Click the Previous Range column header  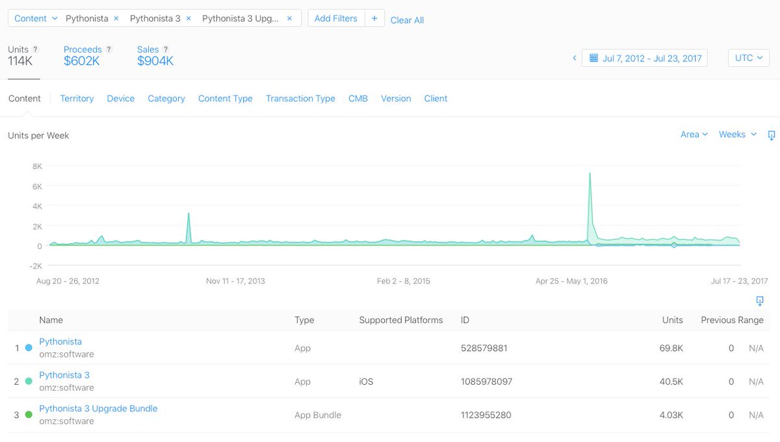click(x=732, y=320)
